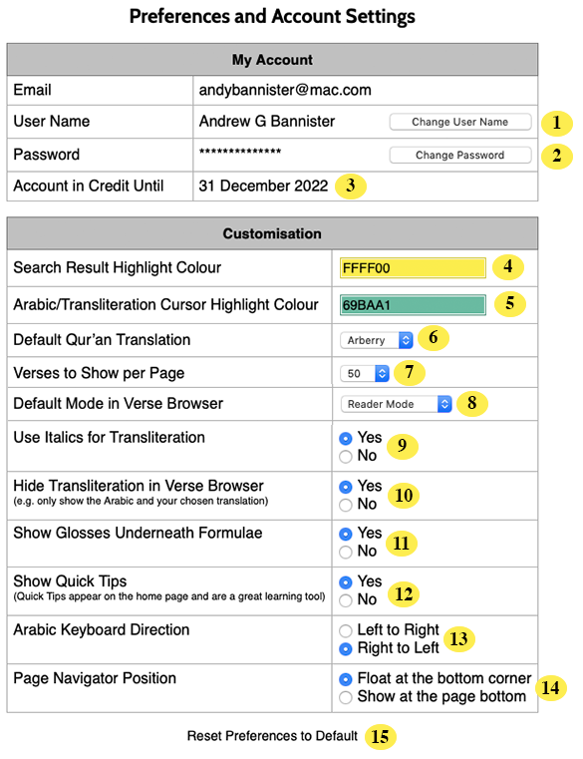The width and height of the screenshot is (583, 759).
Task: Click the green 69BAA1 cursor colour field
Action: [x=413, y=305]
